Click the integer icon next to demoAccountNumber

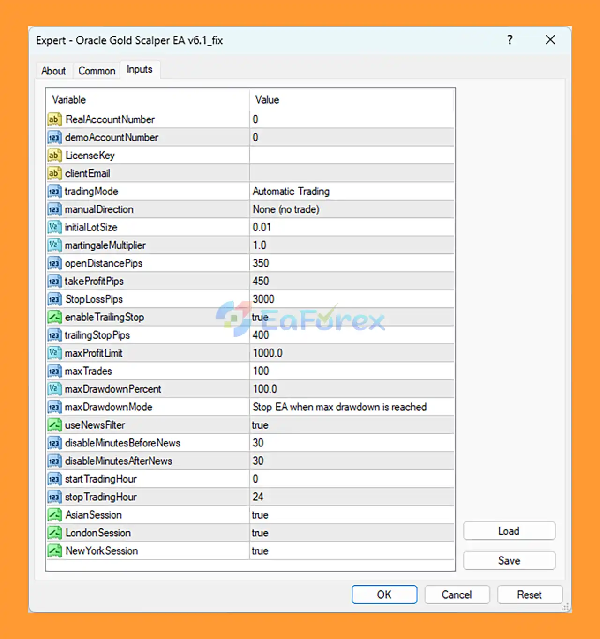54,137
